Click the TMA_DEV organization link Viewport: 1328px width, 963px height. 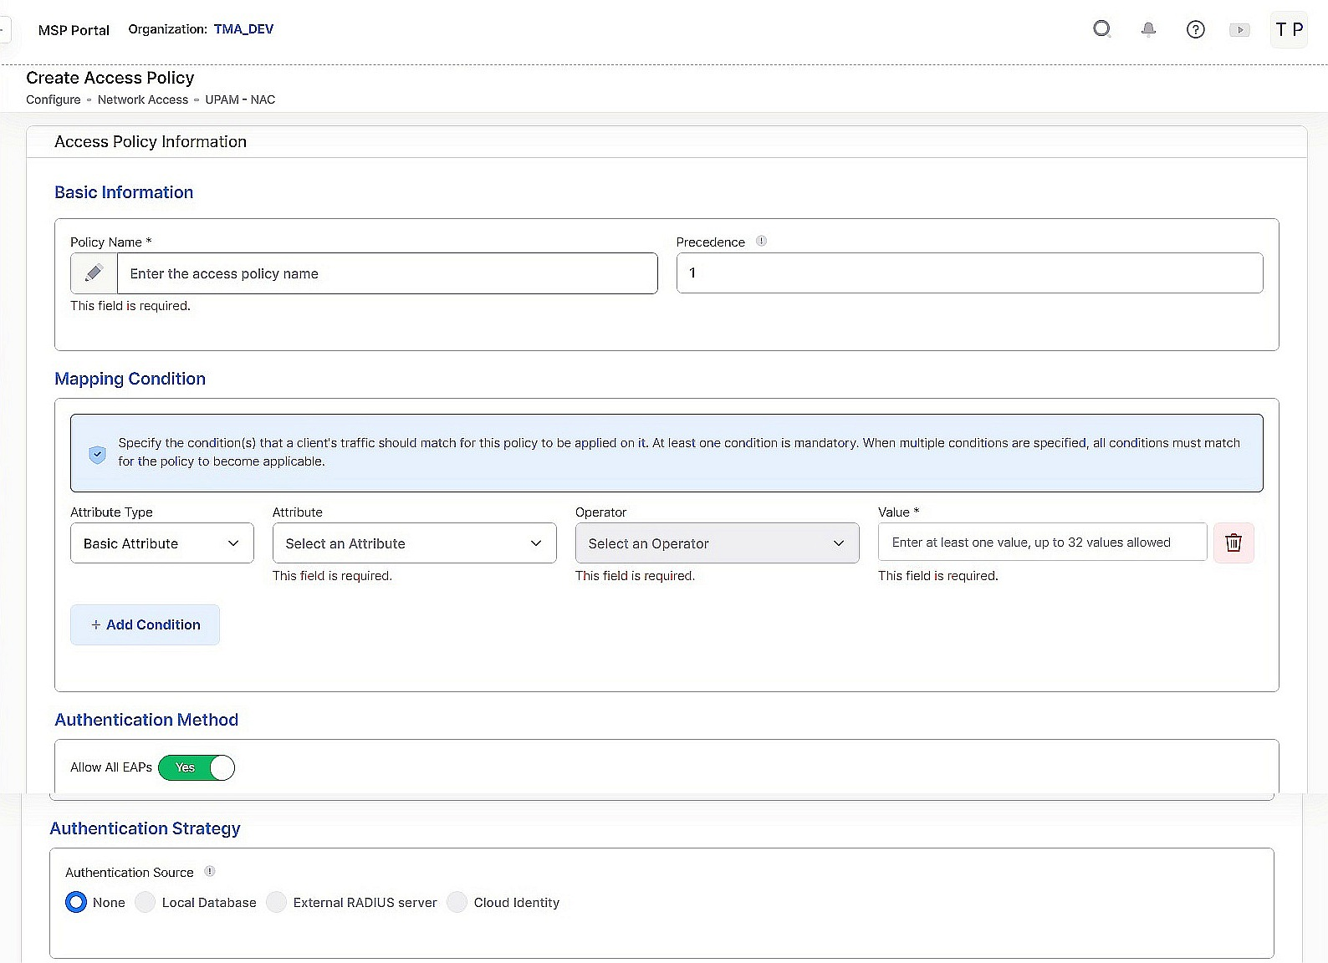click(243, 29)
